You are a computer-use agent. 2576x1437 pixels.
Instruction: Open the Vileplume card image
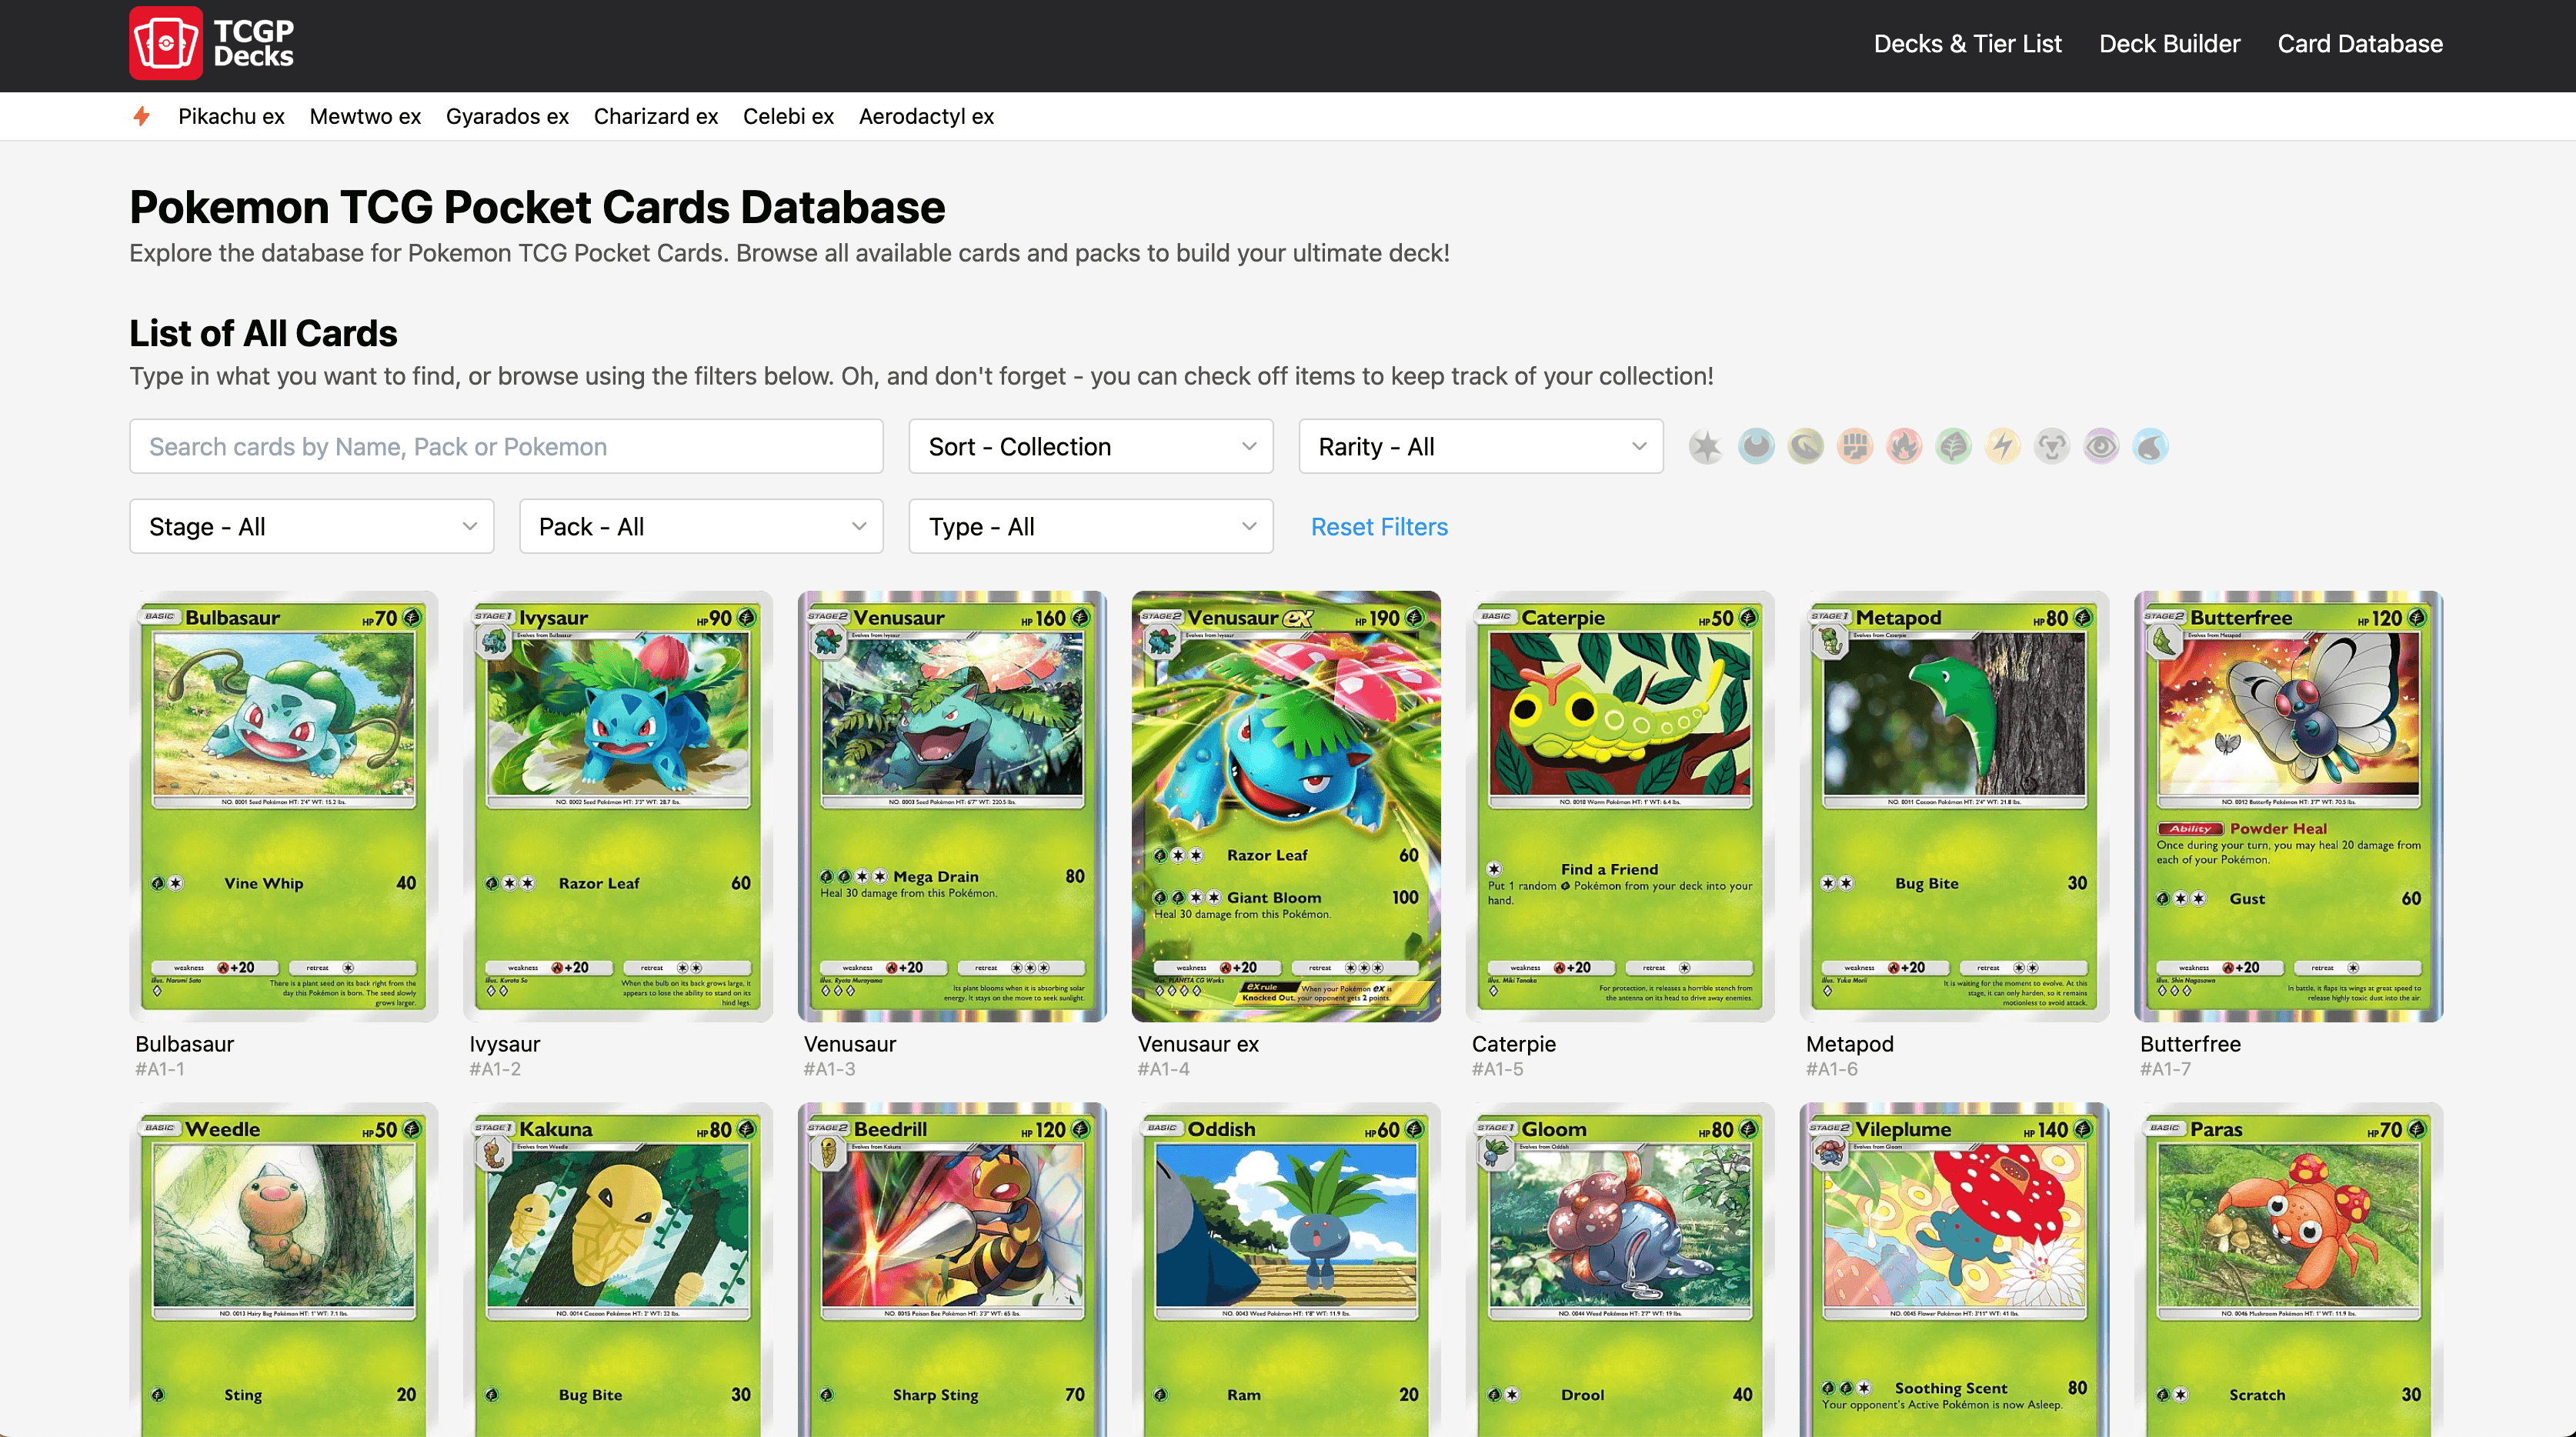(x=1954, y=1269)
